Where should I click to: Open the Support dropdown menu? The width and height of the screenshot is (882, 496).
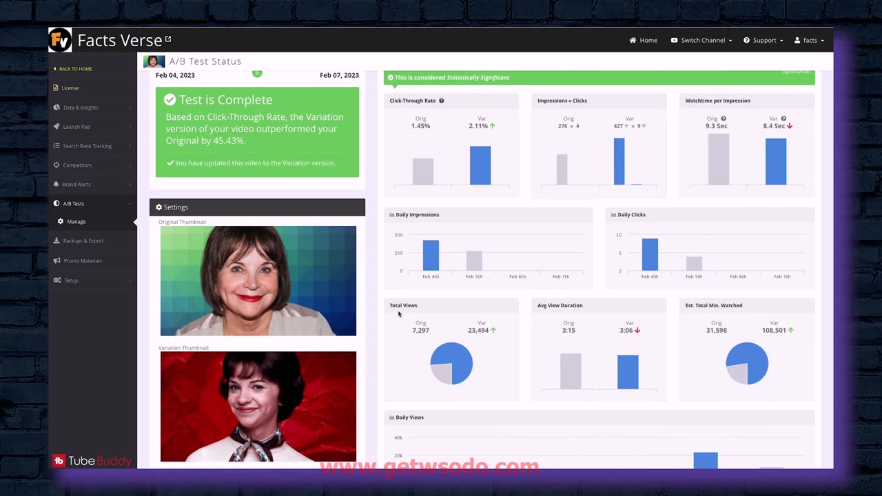point(763,40)
